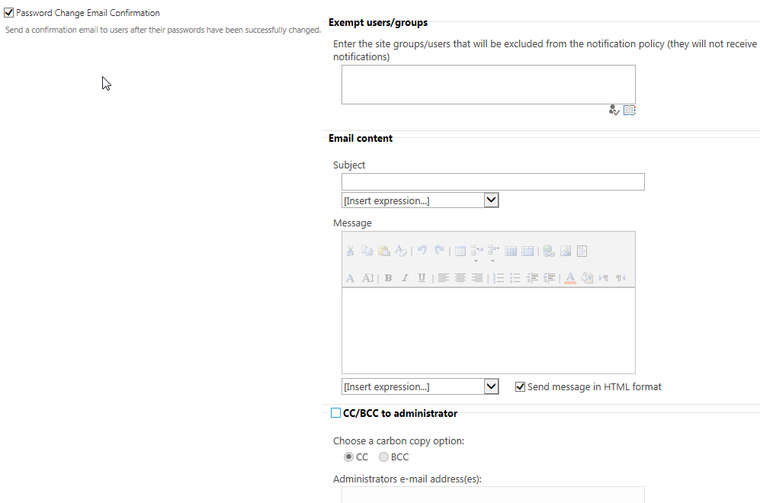
Task: Enable CC/BCC to administrator checkbox
Action: [x=335, y=413]
